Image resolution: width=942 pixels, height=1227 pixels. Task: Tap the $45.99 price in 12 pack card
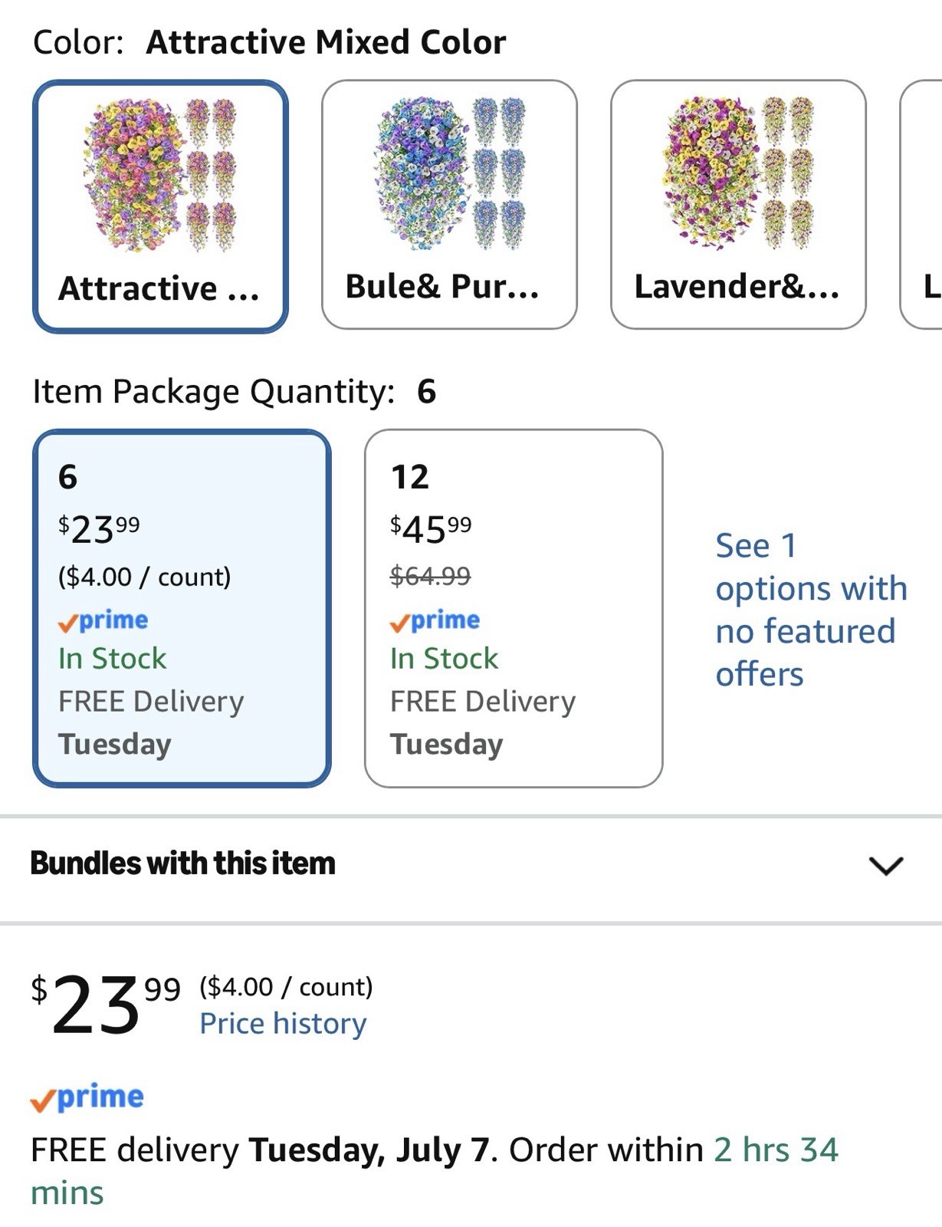[x=431, y=529]
